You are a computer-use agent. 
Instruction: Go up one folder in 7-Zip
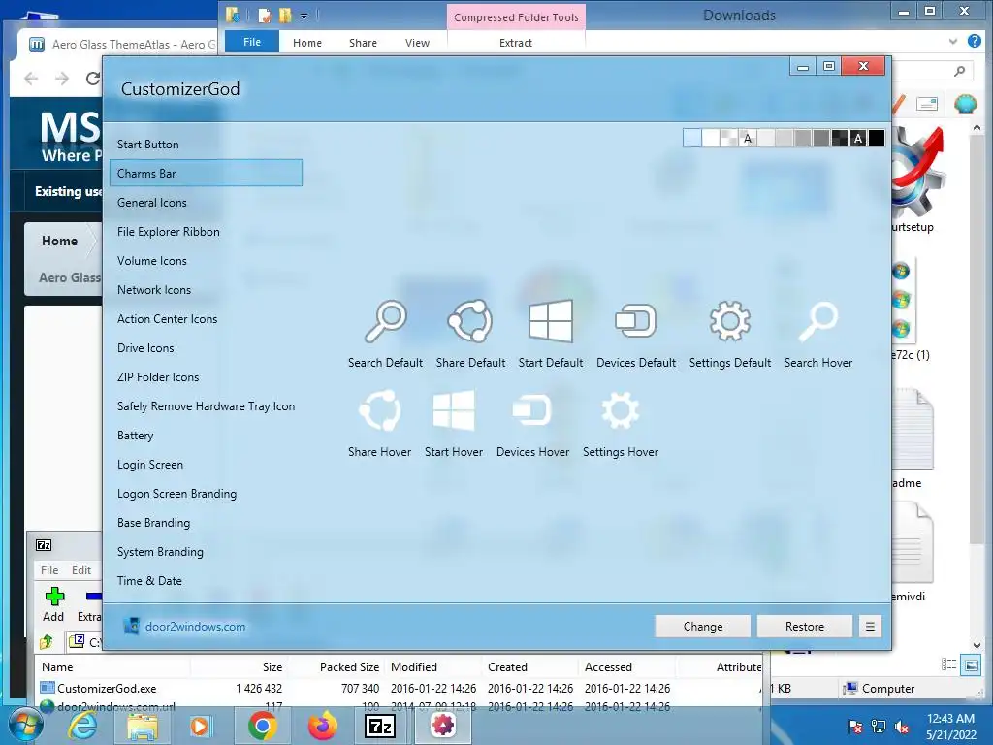point(47,642)
